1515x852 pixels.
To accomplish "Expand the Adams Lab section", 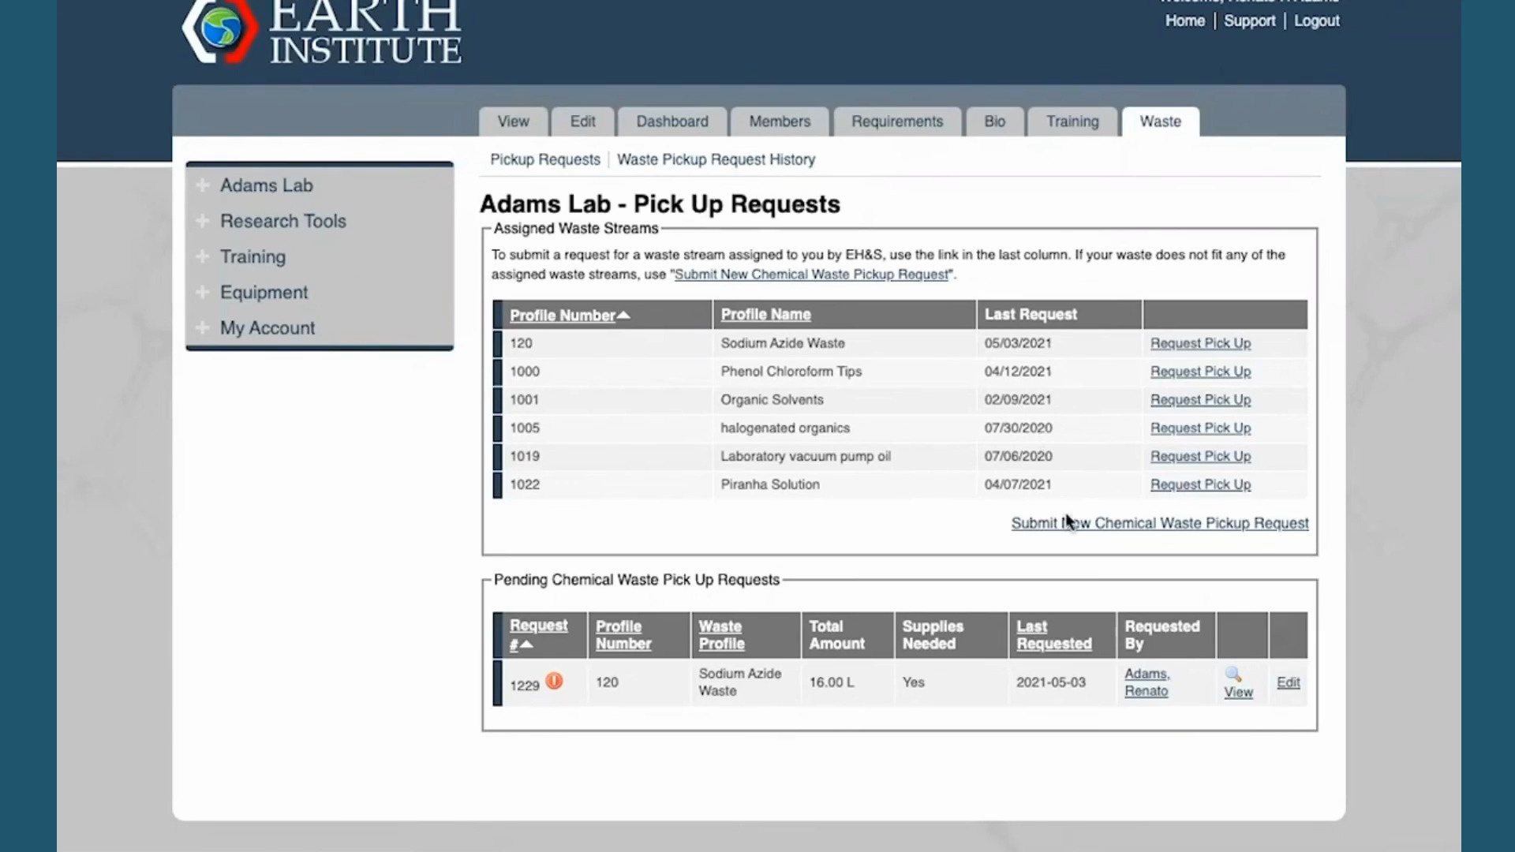I will click(x=203, y=185).
